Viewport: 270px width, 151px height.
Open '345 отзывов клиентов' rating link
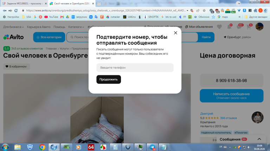pos(27,49)
